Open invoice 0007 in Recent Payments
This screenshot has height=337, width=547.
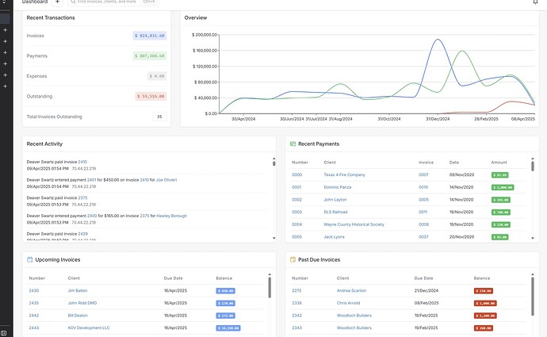pos(423,174)
